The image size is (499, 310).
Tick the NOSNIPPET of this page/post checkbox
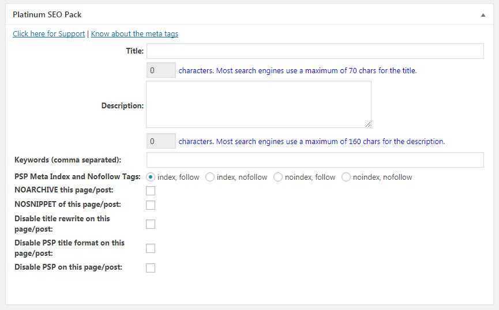(151, 205)
